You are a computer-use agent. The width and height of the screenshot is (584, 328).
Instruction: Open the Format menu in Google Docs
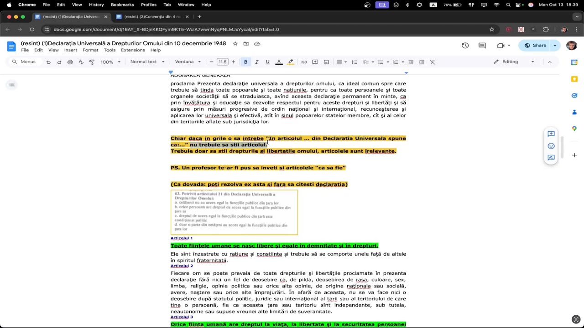tap(90, 50)
